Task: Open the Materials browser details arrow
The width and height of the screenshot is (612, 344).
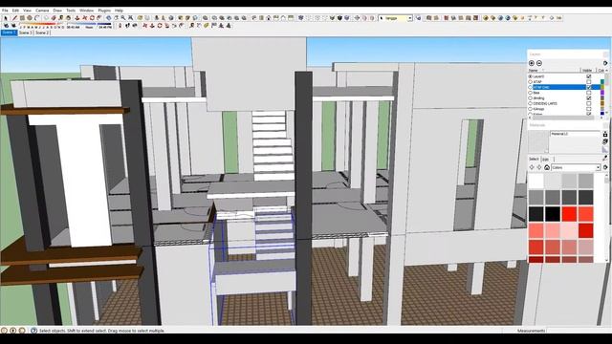Action: tap(605, 167)
